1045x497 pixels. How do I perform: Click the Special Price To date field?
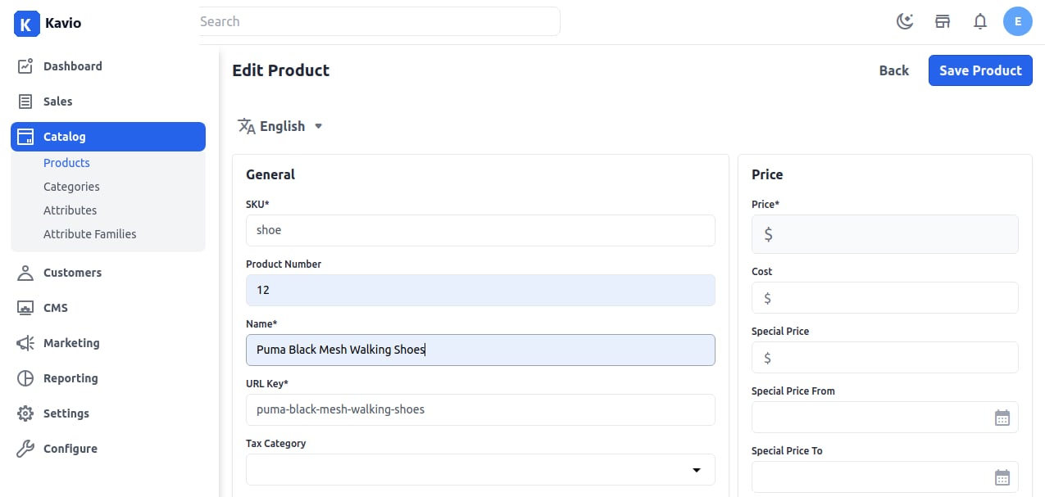click(885, 477)
